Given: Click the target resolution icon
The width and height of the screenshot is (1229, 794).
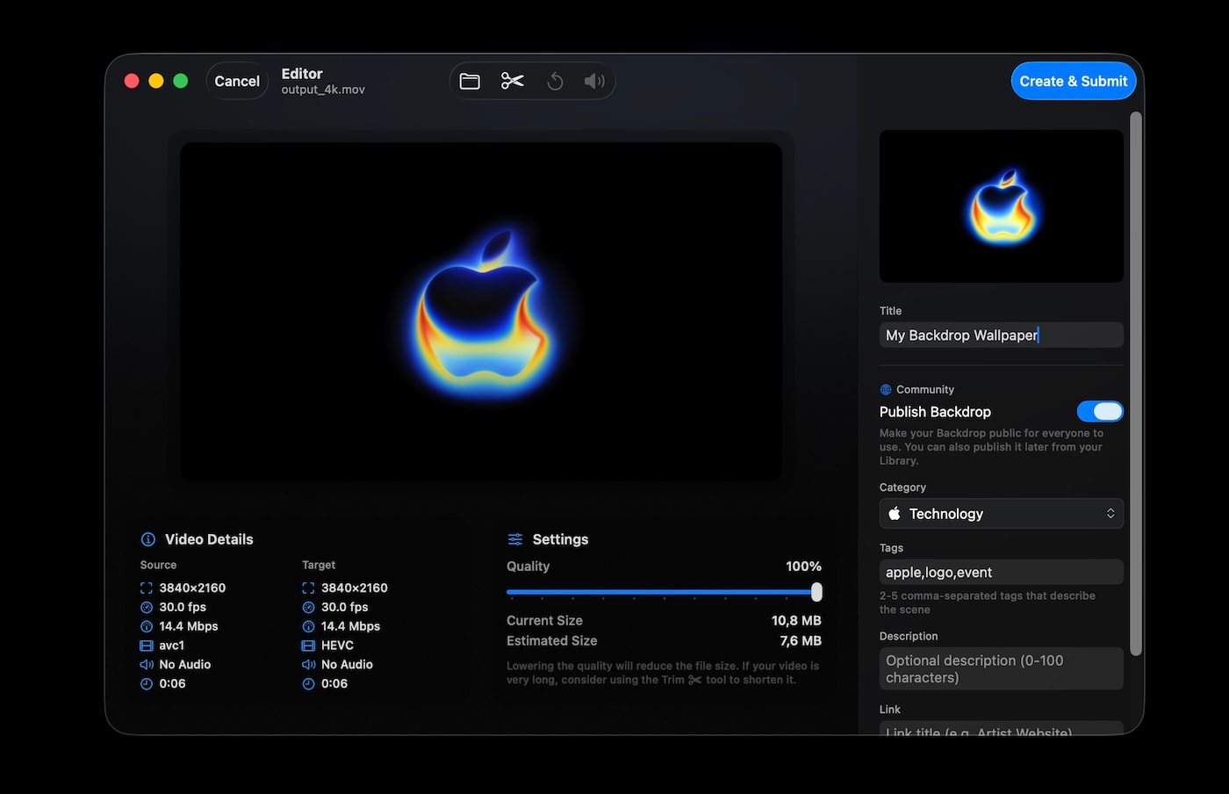Looking at the screenshot, I should point(308,588).
